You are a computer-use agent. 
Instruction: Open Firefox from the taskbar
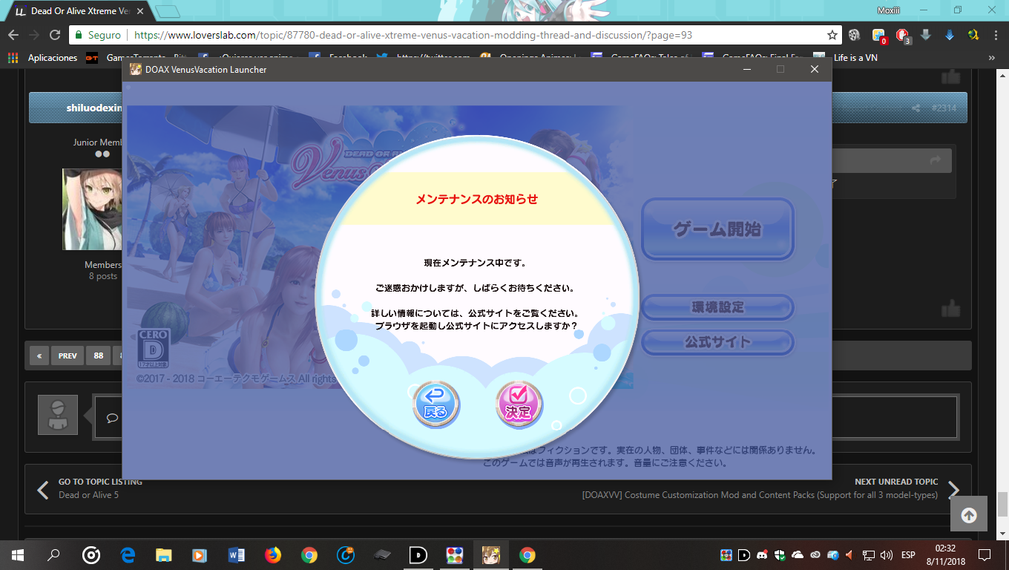(x=273, y=554)
